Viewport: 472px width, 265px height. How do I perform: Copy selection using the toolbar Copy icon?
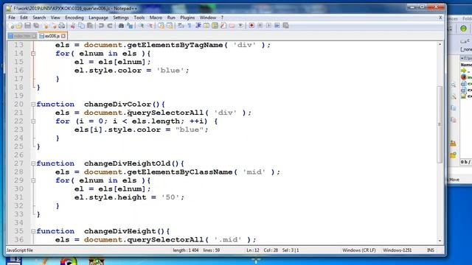[81, 26]
